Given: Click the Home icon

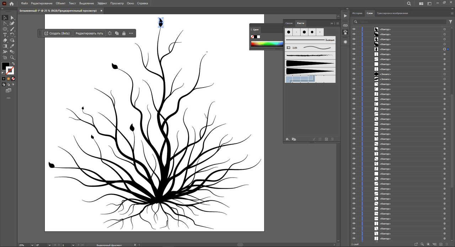Looking at the screenshot, I should [11, 4].
